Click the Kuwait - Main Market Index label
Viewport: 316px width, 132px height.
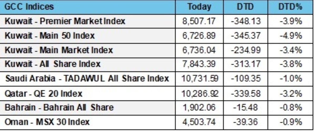59,50
